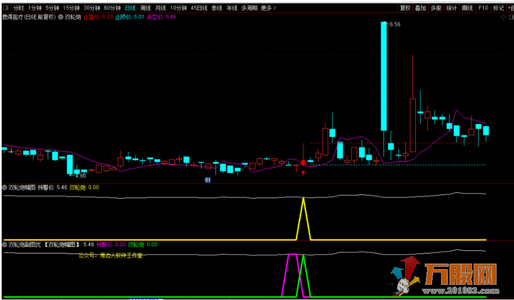The width and height of the screenshot is (514, 300).
Task: Click the diamond icon at chart top-right
Action: coord(503,17)
